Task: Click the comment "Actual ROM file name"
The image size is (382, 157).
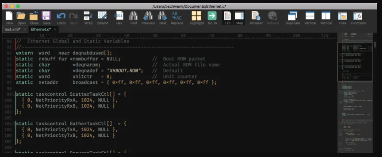Action: [x=191, y=65]
